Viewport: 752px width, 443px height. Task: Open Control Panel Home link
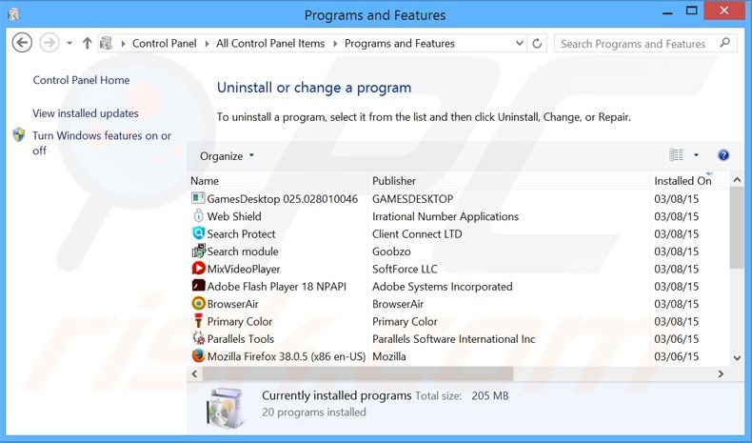(x=81, y=80)
